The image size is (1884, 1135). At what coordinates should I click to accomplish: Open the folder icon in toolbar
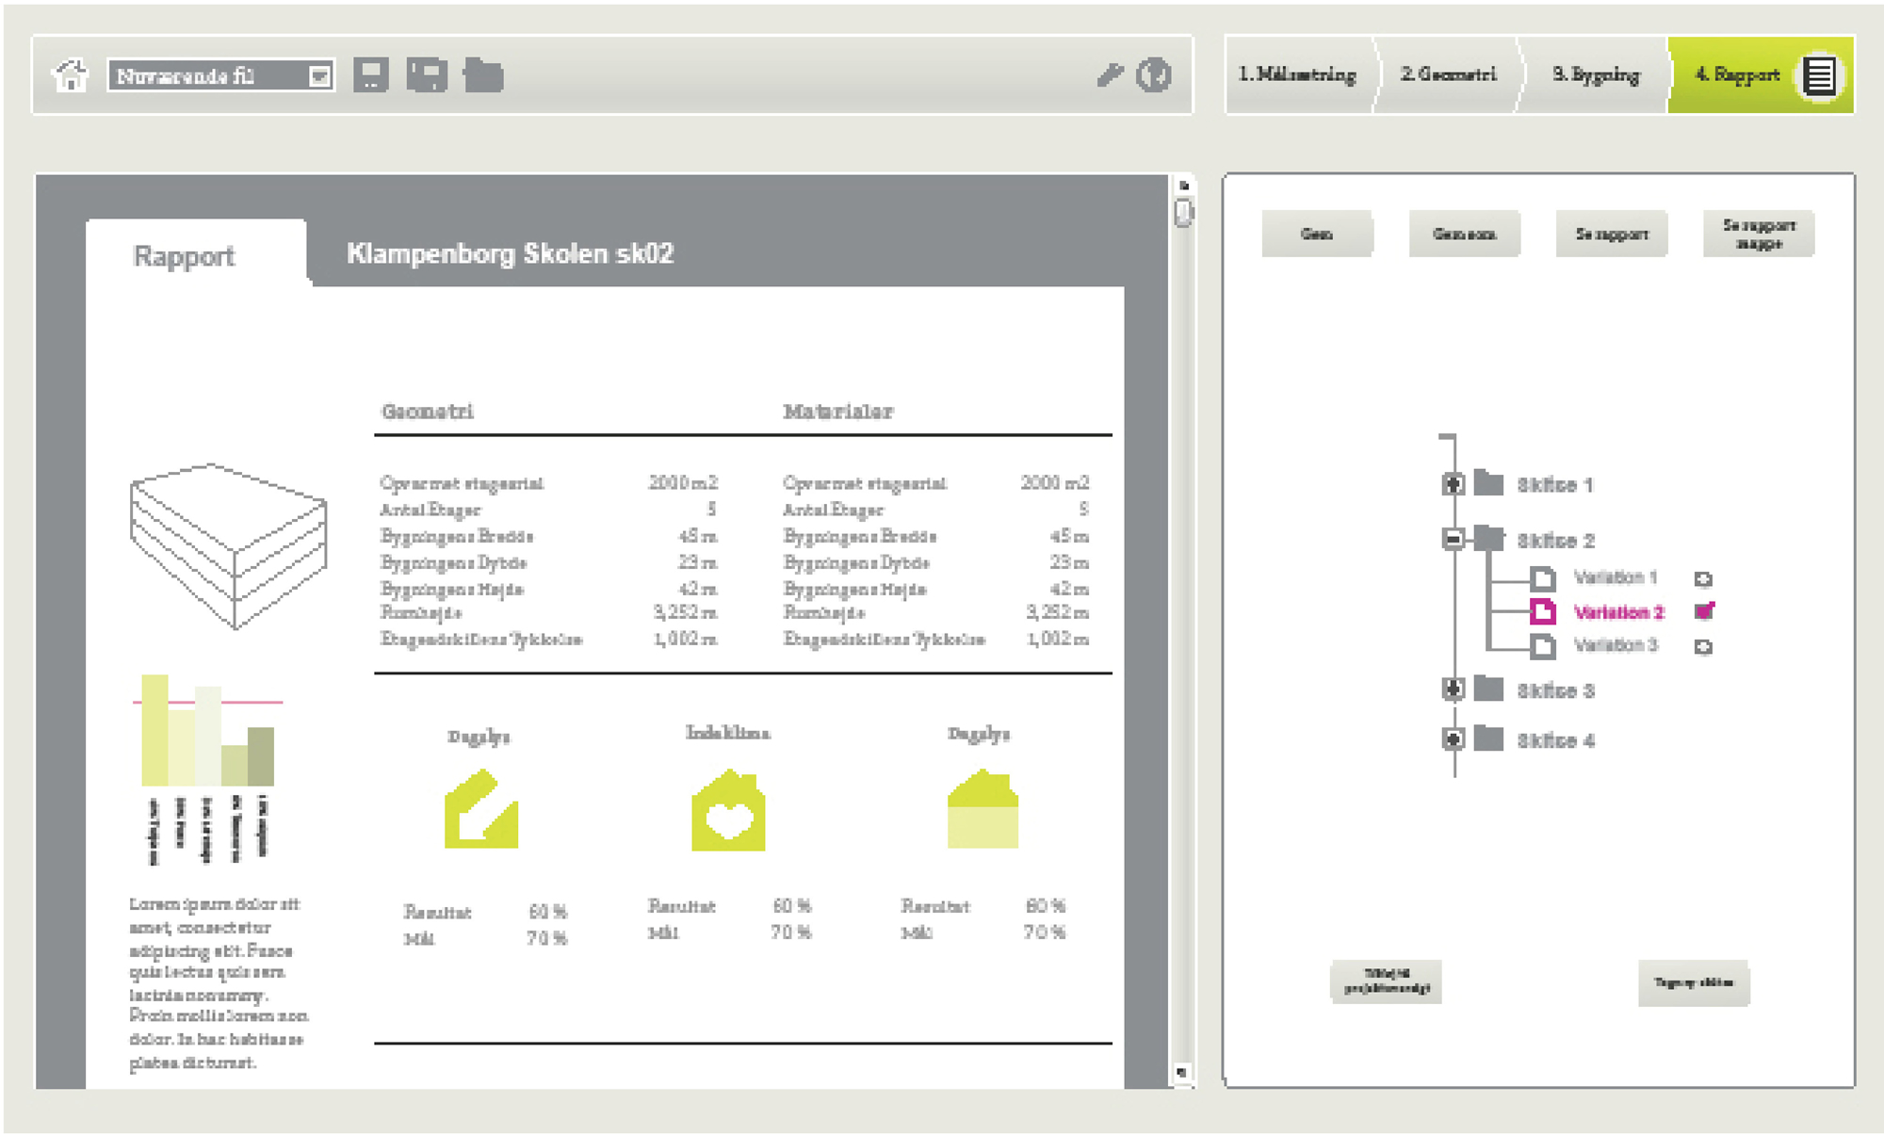[483, 75]
